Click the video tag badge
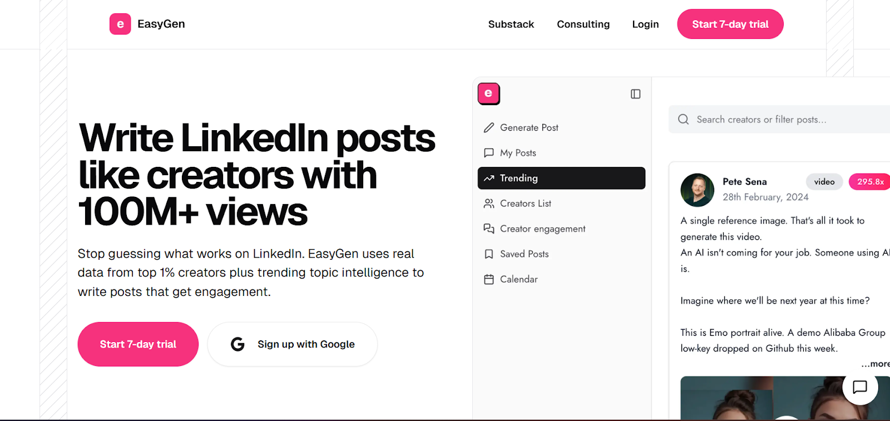The height and width of the screenshot is (421, 890). [x=824, y=182]
